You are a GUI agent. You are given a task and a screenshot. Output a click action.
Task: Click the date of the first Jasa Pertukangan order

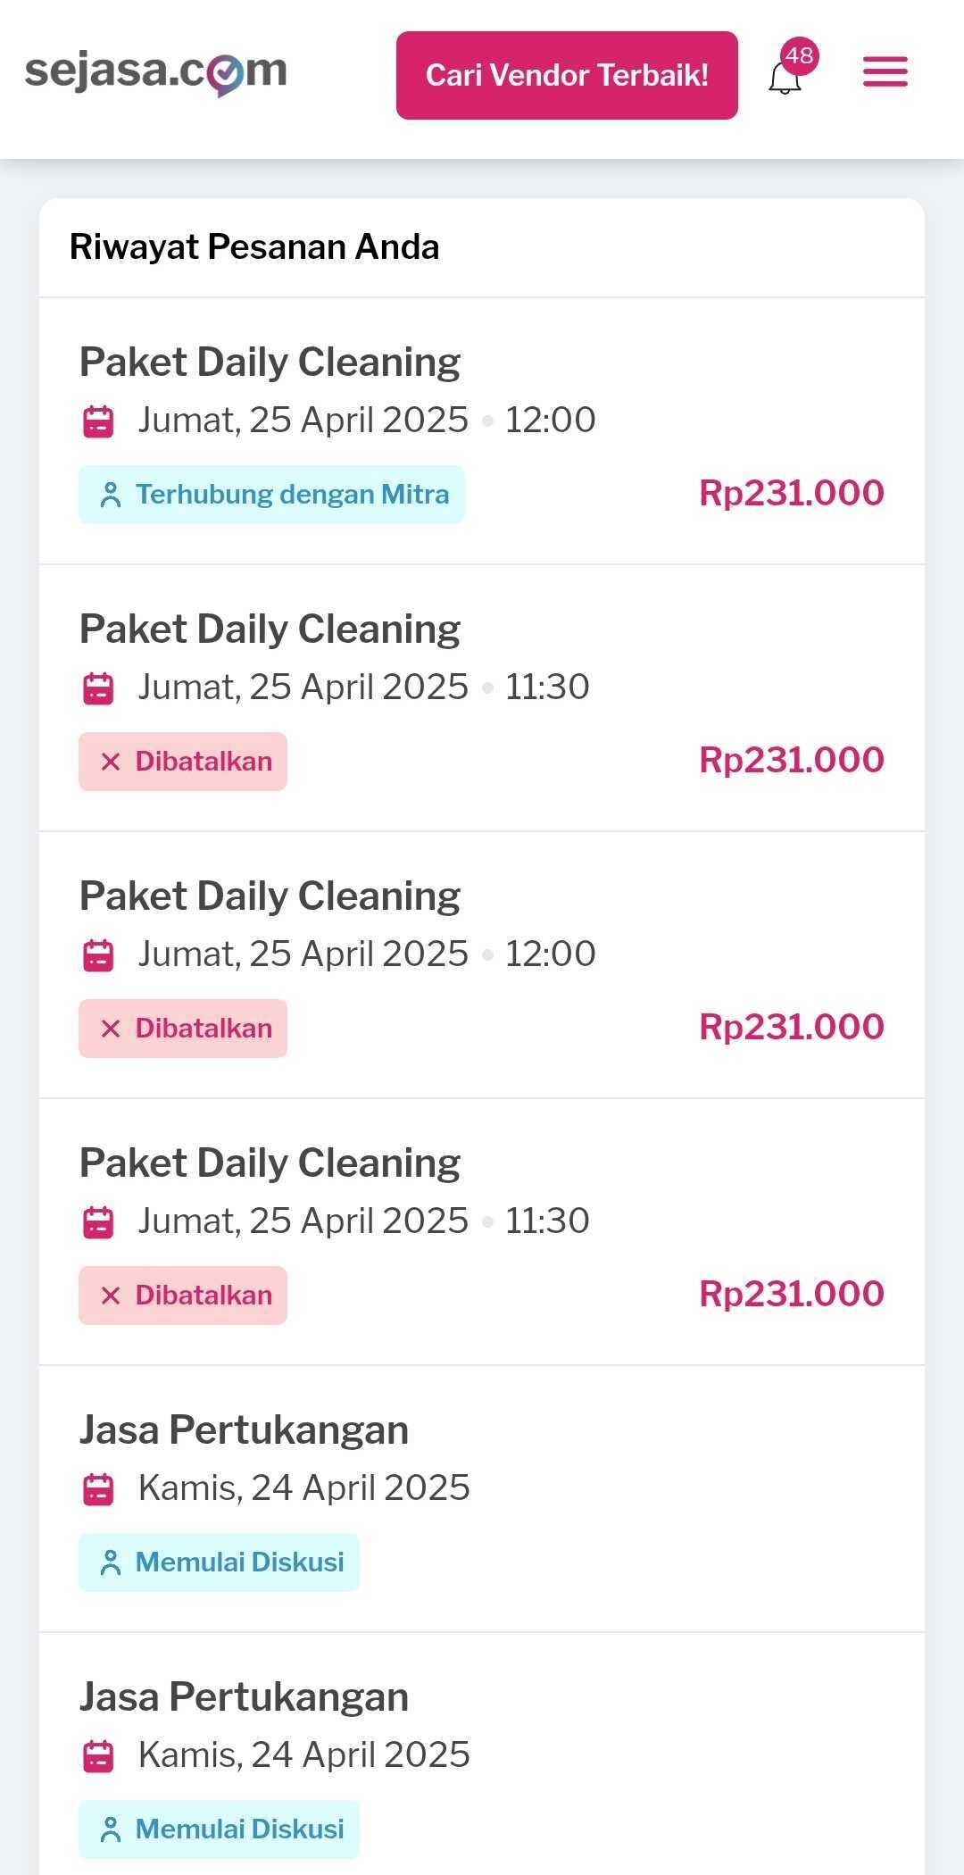303,1488
